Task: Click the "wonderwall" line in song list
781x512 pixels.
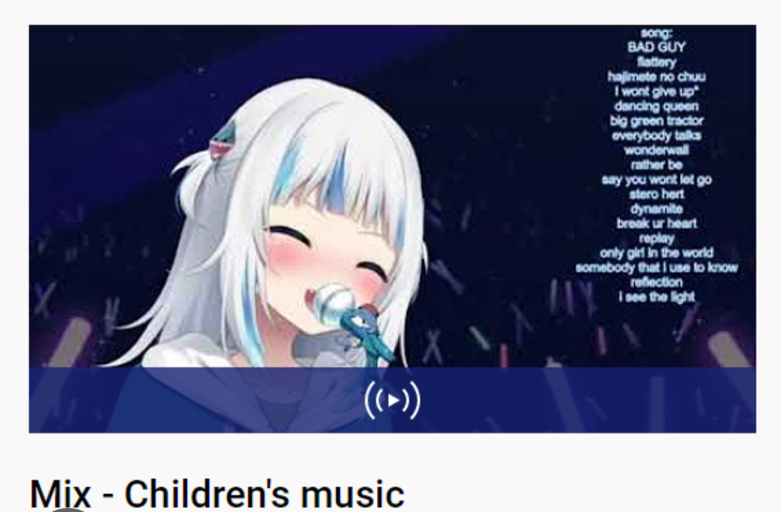Action: point(656,150)
